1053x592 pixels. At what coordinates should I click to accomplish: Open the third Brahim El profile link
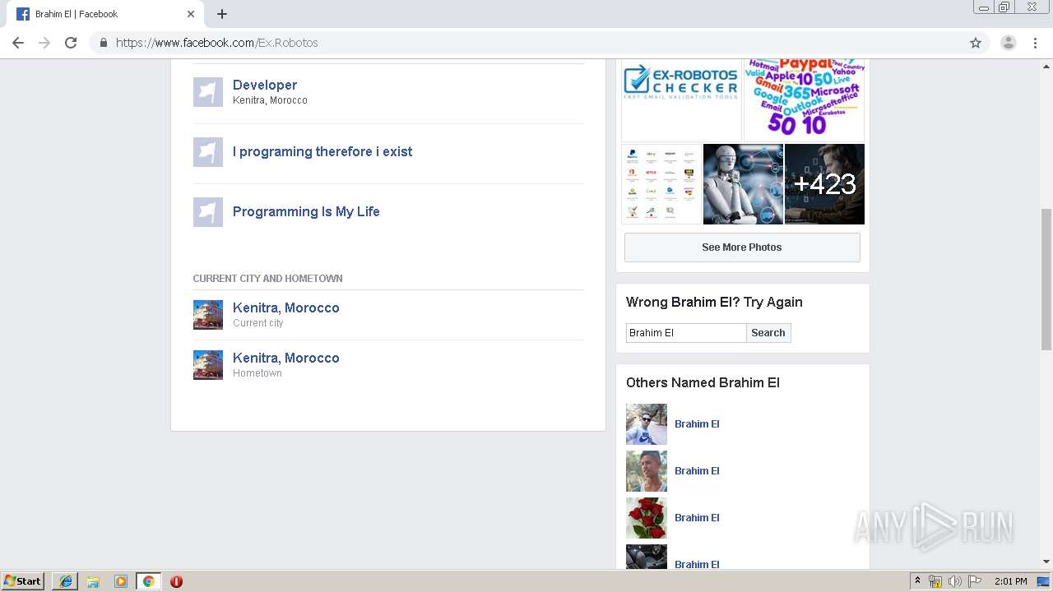[x=697, y=518]
